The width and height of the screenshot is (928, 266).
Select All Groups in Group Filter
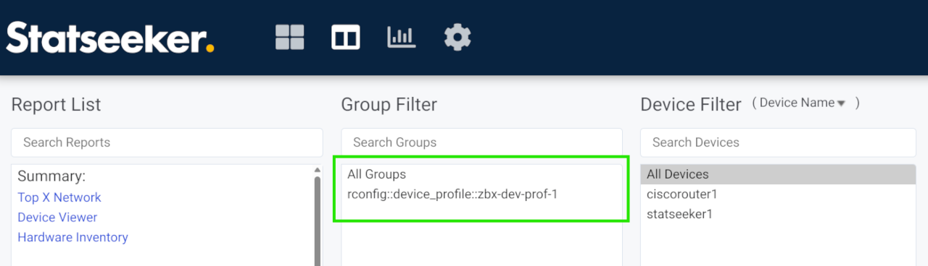coord(481,174)
